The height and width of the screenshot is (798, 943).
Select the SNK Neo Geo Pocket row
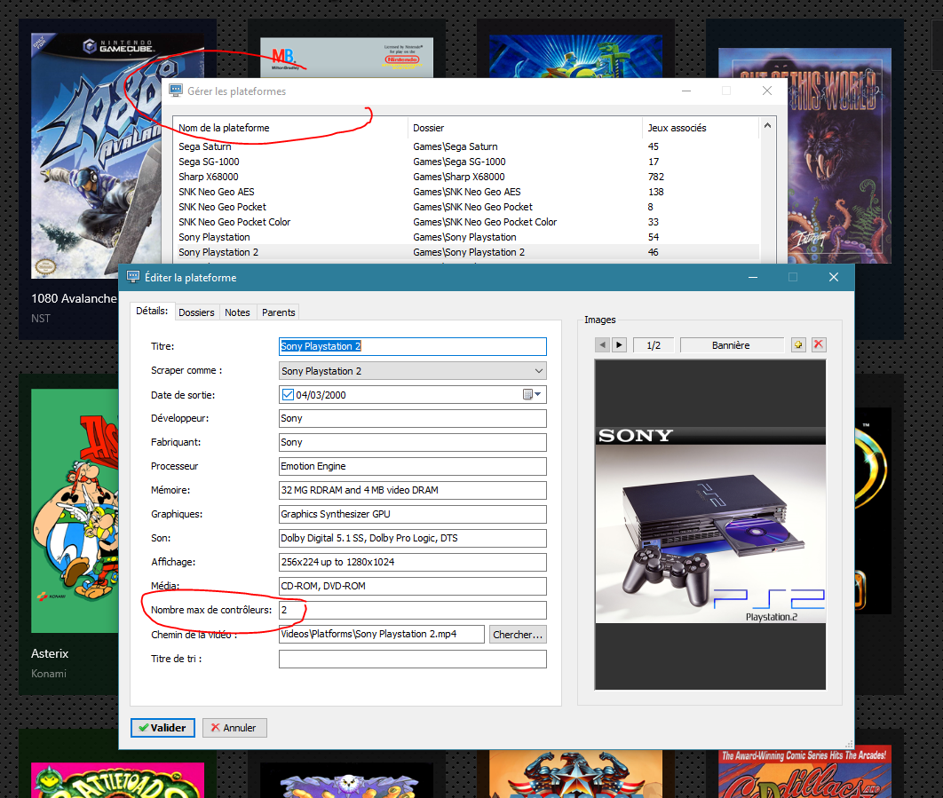[x=466, y=207]
